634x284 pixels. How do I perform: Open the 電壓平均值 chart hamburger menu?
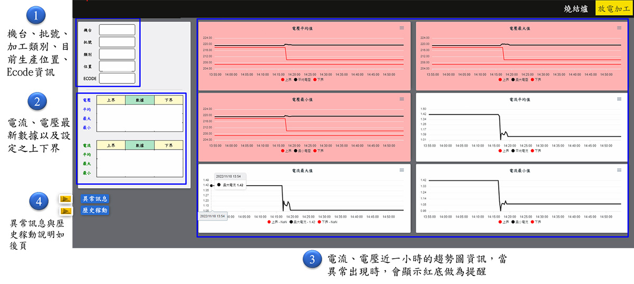tap(402, 28)
